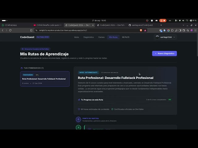
Task: Toggle the browser sidebar panel icon
Action: click(x=180, y=30)
